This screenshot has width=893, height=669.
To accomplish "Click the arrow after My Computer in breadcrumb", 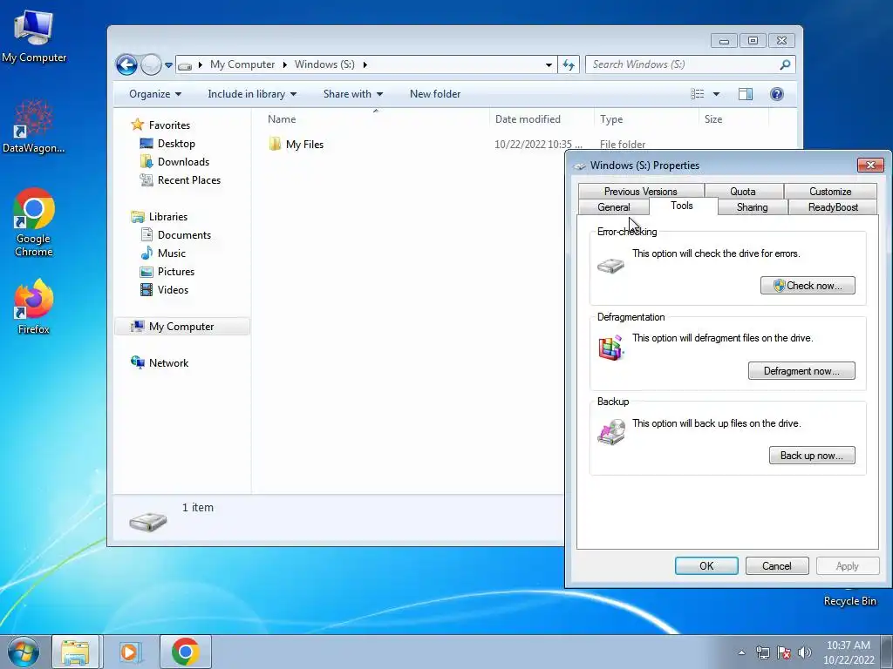I will click(x=285, y=64).
